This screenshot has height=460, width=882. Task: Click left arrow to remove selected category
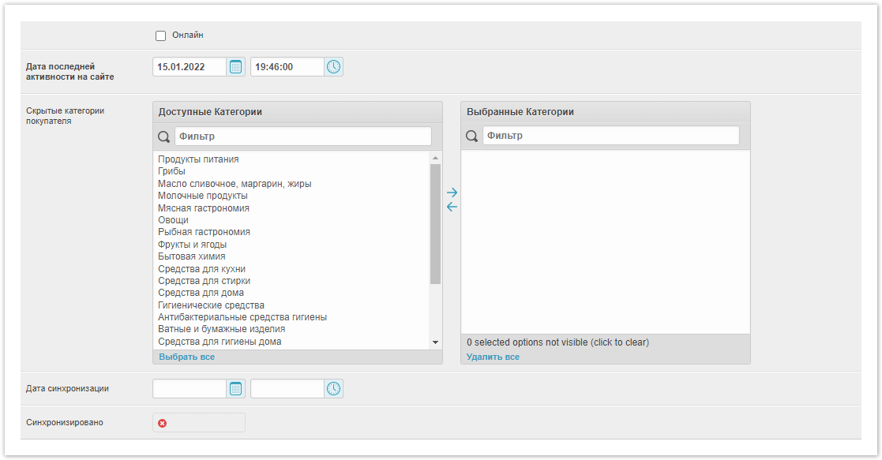(452, 208)
